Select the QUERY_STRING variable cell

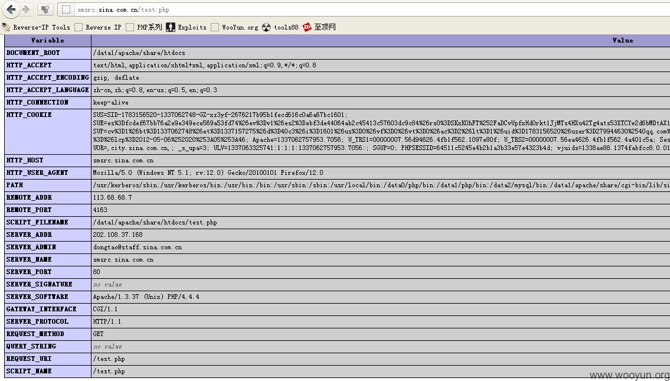(48, 347)
